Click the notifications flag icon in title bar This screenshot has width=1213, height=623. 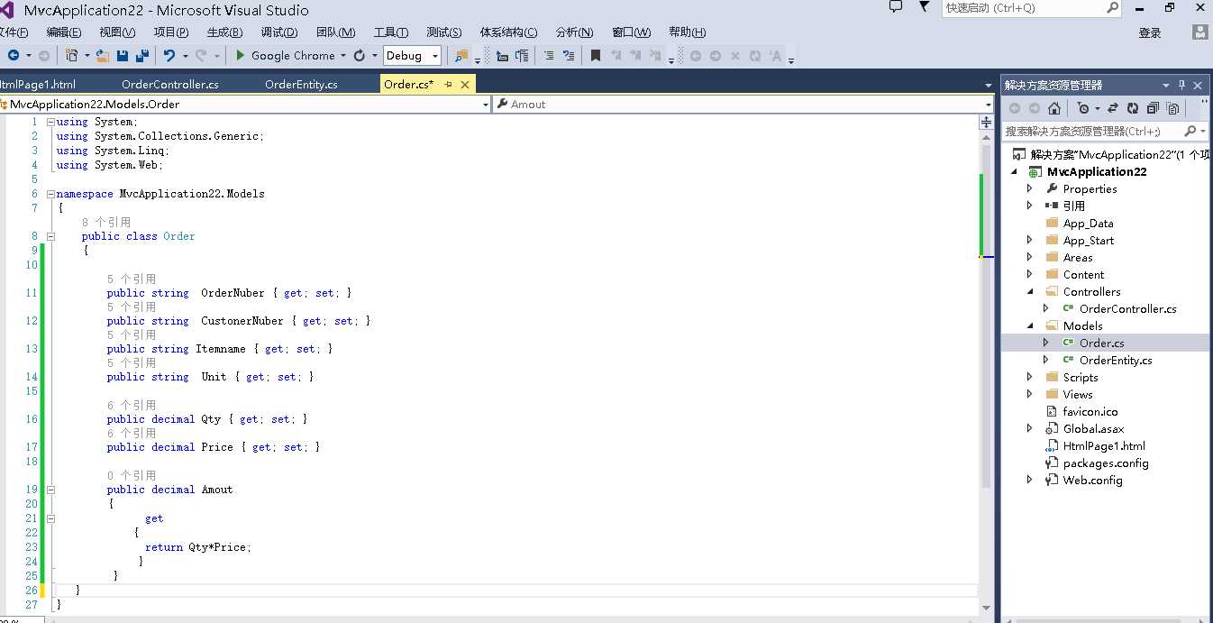[x=924, y=7]
